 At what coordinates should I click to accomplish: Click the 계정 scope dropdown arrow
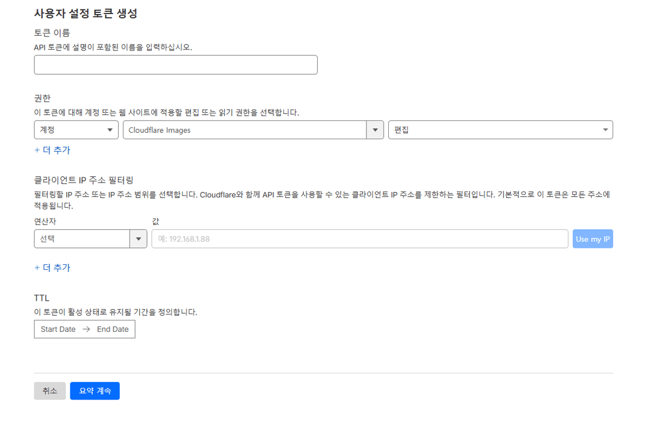109,130
